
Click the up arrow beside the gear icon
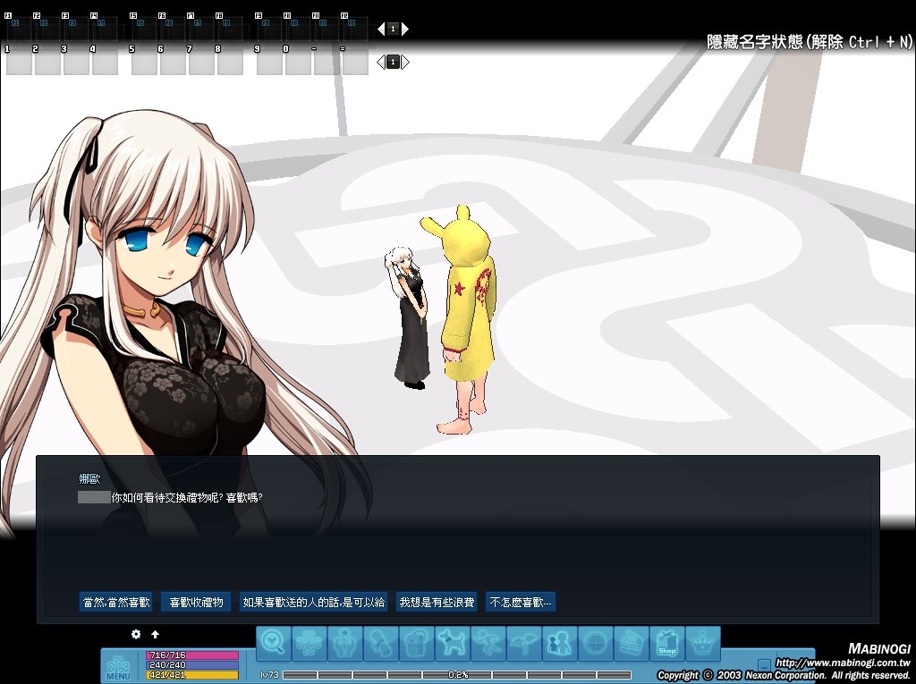point(155,634)
